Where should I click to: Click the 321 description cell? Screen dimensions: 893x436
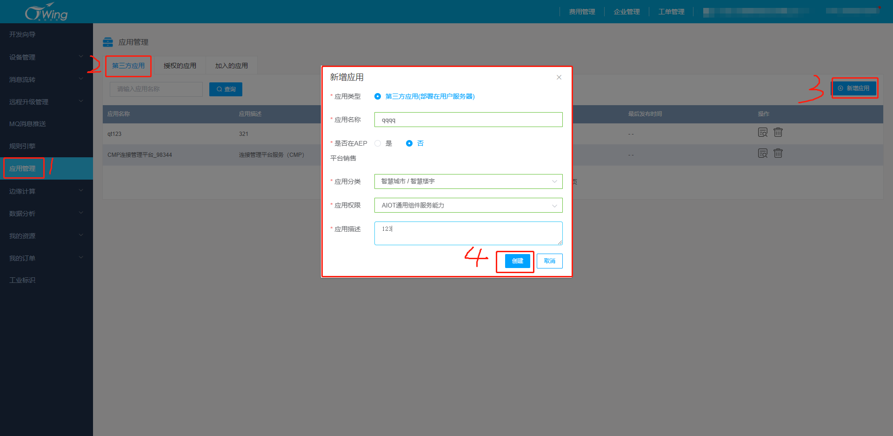click(x=244, y=134)
